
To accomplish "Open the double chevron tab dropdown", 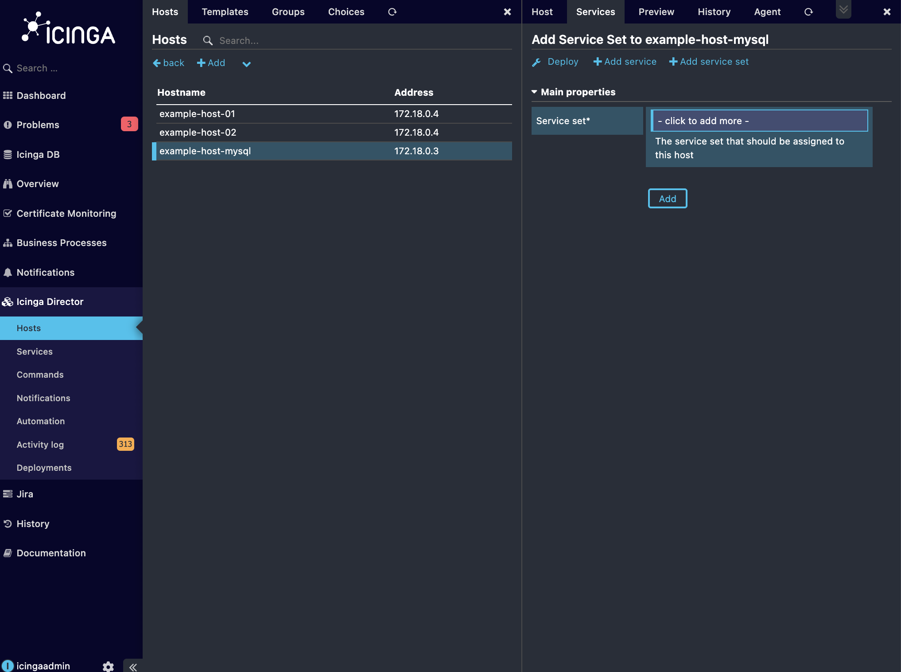I will [x=843, y=9].
